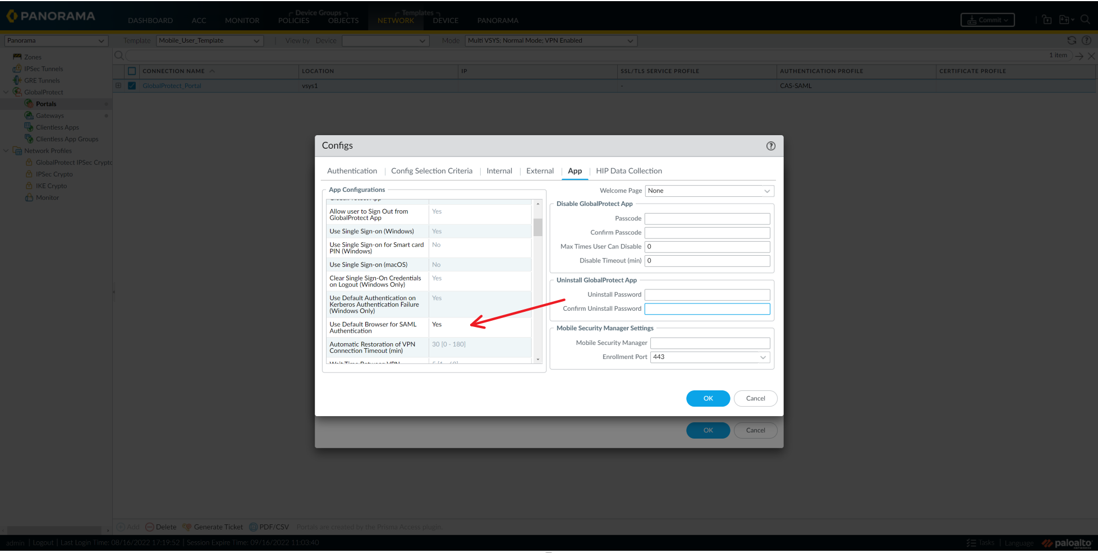Switch to the External tab
1098x553 pixels.
point(540,171)
